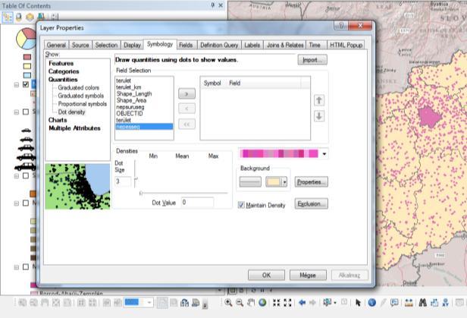467x318 pixels.
Task: Switch TOC to List By Visibility
Action: click(30, 17)
